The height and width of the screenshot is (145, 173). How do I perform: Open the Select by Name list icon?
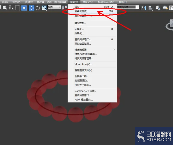pyautogui.click(x=11, y=8)
